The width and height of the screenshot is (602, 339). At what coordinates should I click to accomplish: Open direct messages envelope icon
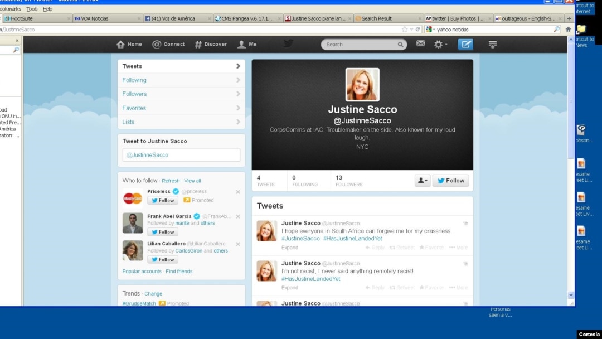click(x=420, y=43)
